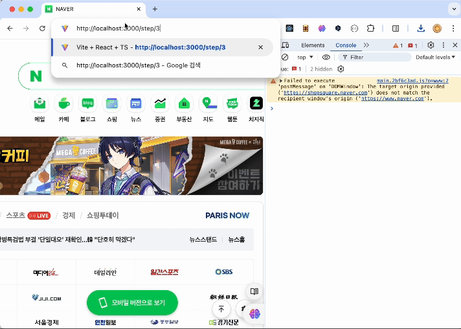Click the Mega Coffee event banner
Viewport: 461px width, 329px height.
[x=131, y=166]
